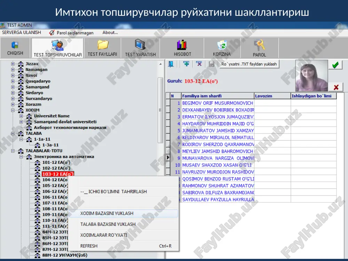The image size is (348, 261).
Task: Open TEST TOPSHIRUVCHILAR section
Action: click(58, 48)
